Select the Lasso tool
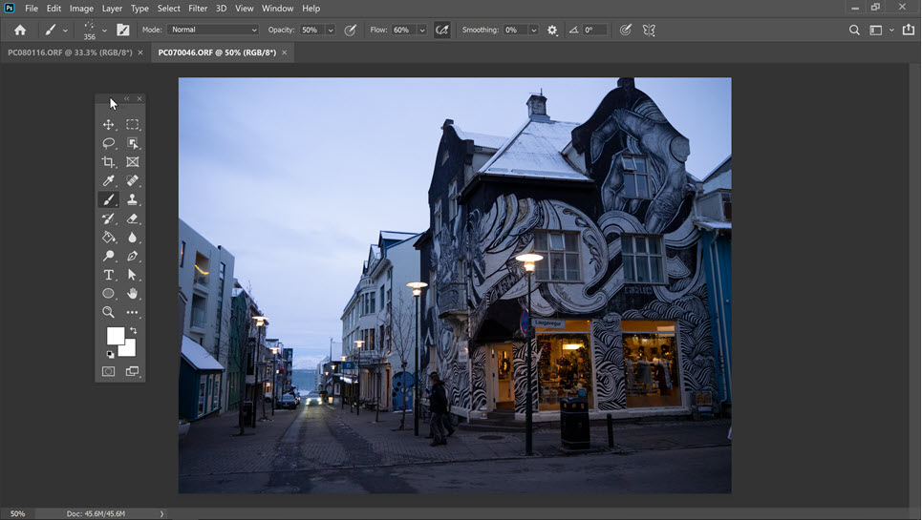922x520 pixels. pos(109,143)
